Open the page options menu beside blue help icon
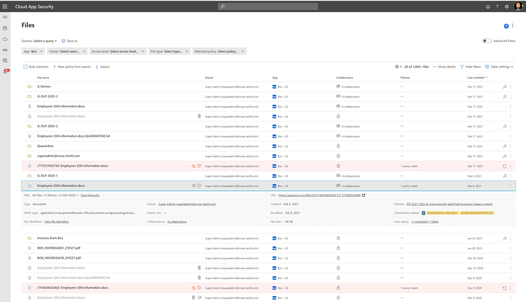Viewport: 526px width, 302px height. point(513,26)
